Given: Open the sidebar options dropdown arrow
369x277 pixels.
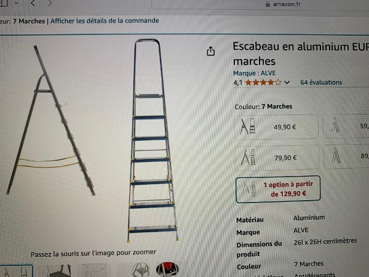Looking at the screenshot, I should pos(16,3).
